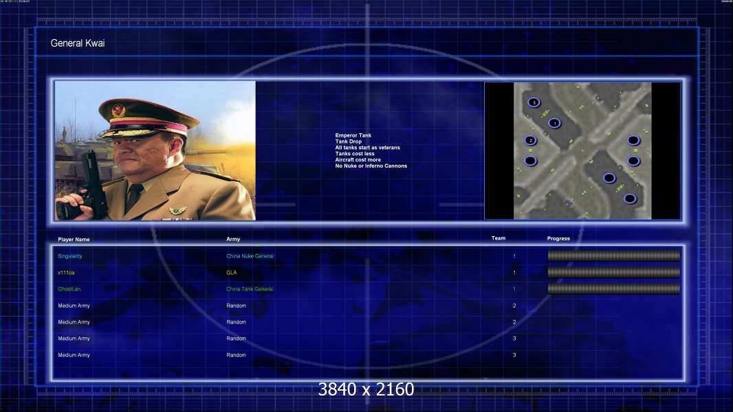Image resolution: width=733 pixels, height=412 pixels.
Task: Click the 'General Kwai' title text
Action: 78,43
